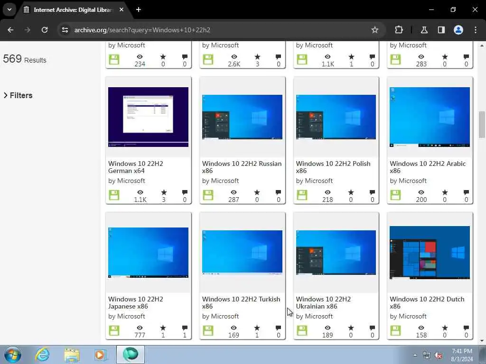Screen dimensions: 486x364
Task: Click the '569 Results' count
Action: (x=25, y=59)
